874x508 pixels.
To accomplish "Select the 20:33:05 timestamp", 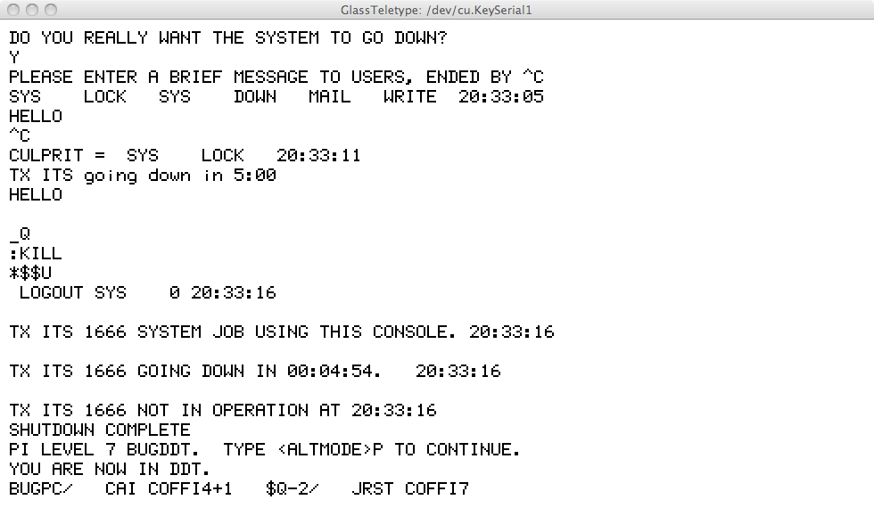I will 500,97.
